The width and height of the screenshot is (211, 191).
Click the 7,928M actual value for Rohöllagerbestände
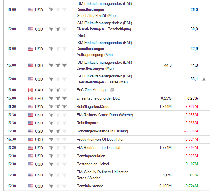point(191,107)
